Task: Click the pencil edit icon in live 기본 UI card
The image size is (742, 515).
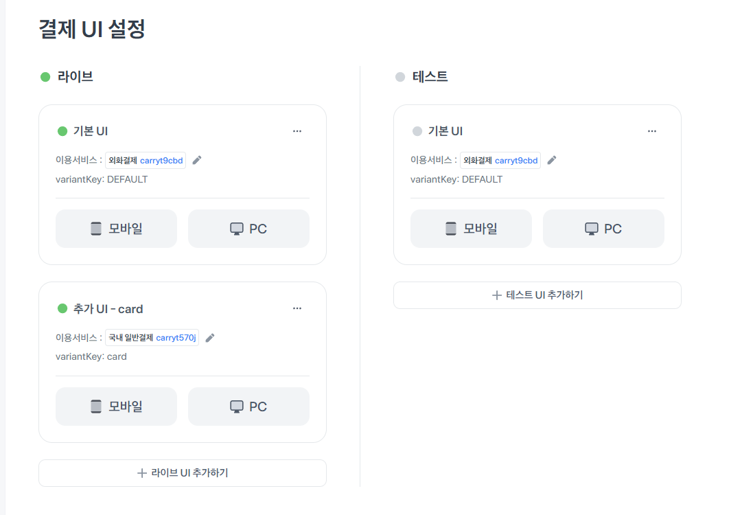Action: (x=197, y=160)
